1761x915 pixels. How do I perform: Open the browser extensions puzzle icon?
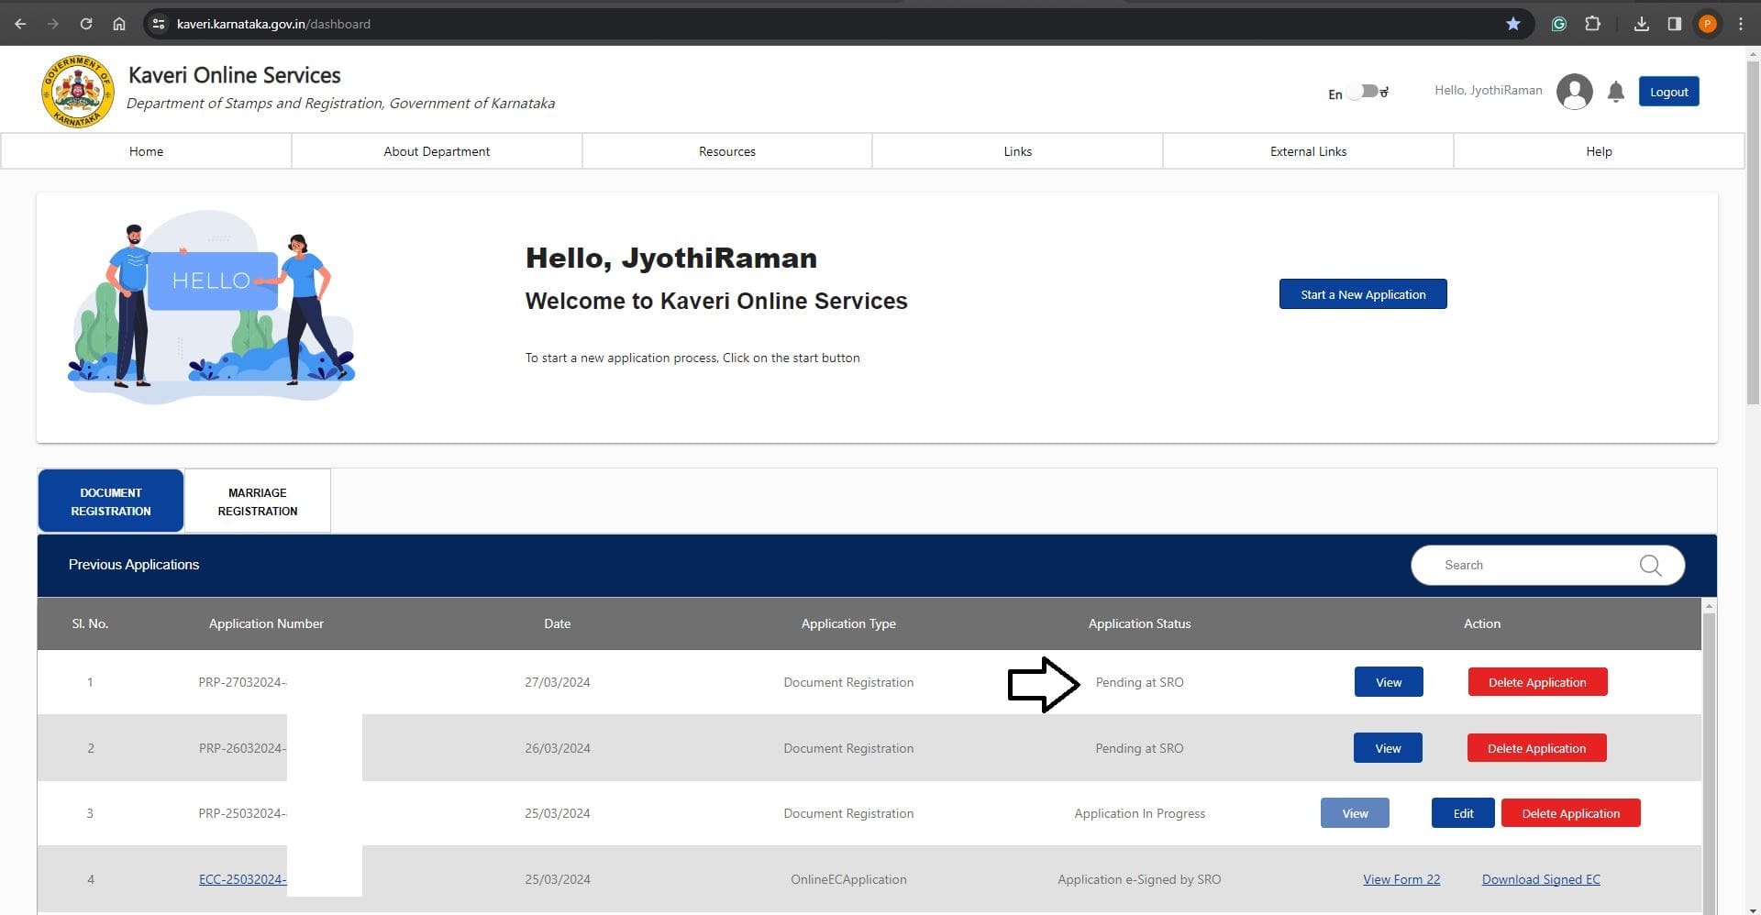pyautogui.click(x=1592, y=24)
